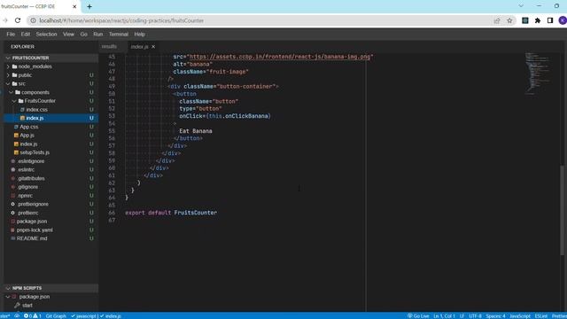This screenshot has height=319, width=567.
Task: Open the .eslintignore file
Action: coord(50,161)
